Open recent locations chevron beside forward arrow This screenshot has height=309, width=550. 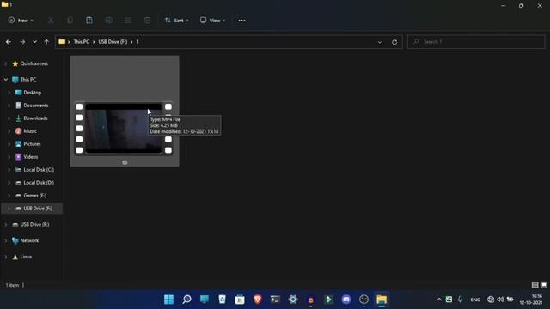click(34, 42)
